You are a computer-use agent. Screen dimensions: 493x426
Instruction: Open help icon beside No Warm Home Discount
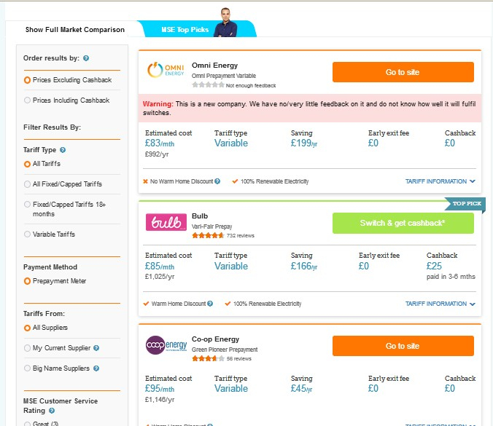(217, 181)
